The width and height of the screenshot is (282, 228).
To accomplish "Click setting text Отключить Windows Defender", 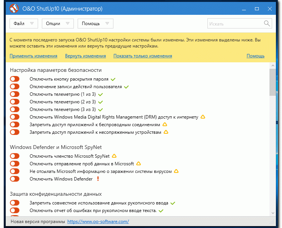I will (61, 179).
